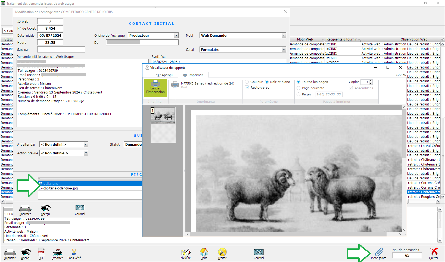Click the Quitter red X icon
The image size is (445, 262).
click(434, 253)
